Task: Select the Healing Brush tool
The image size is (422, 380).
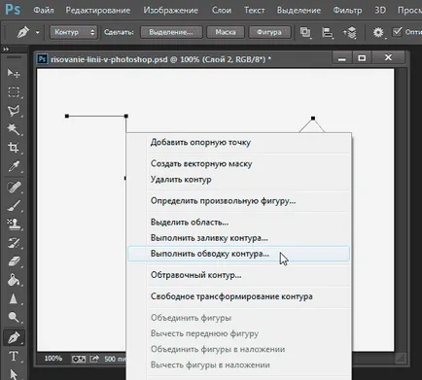Action: click(x=14, y=188)
